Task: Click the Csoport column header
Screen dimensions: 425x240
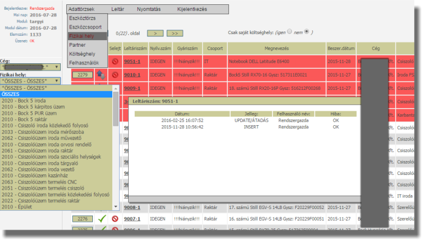Action: click(x=215, y=49)
